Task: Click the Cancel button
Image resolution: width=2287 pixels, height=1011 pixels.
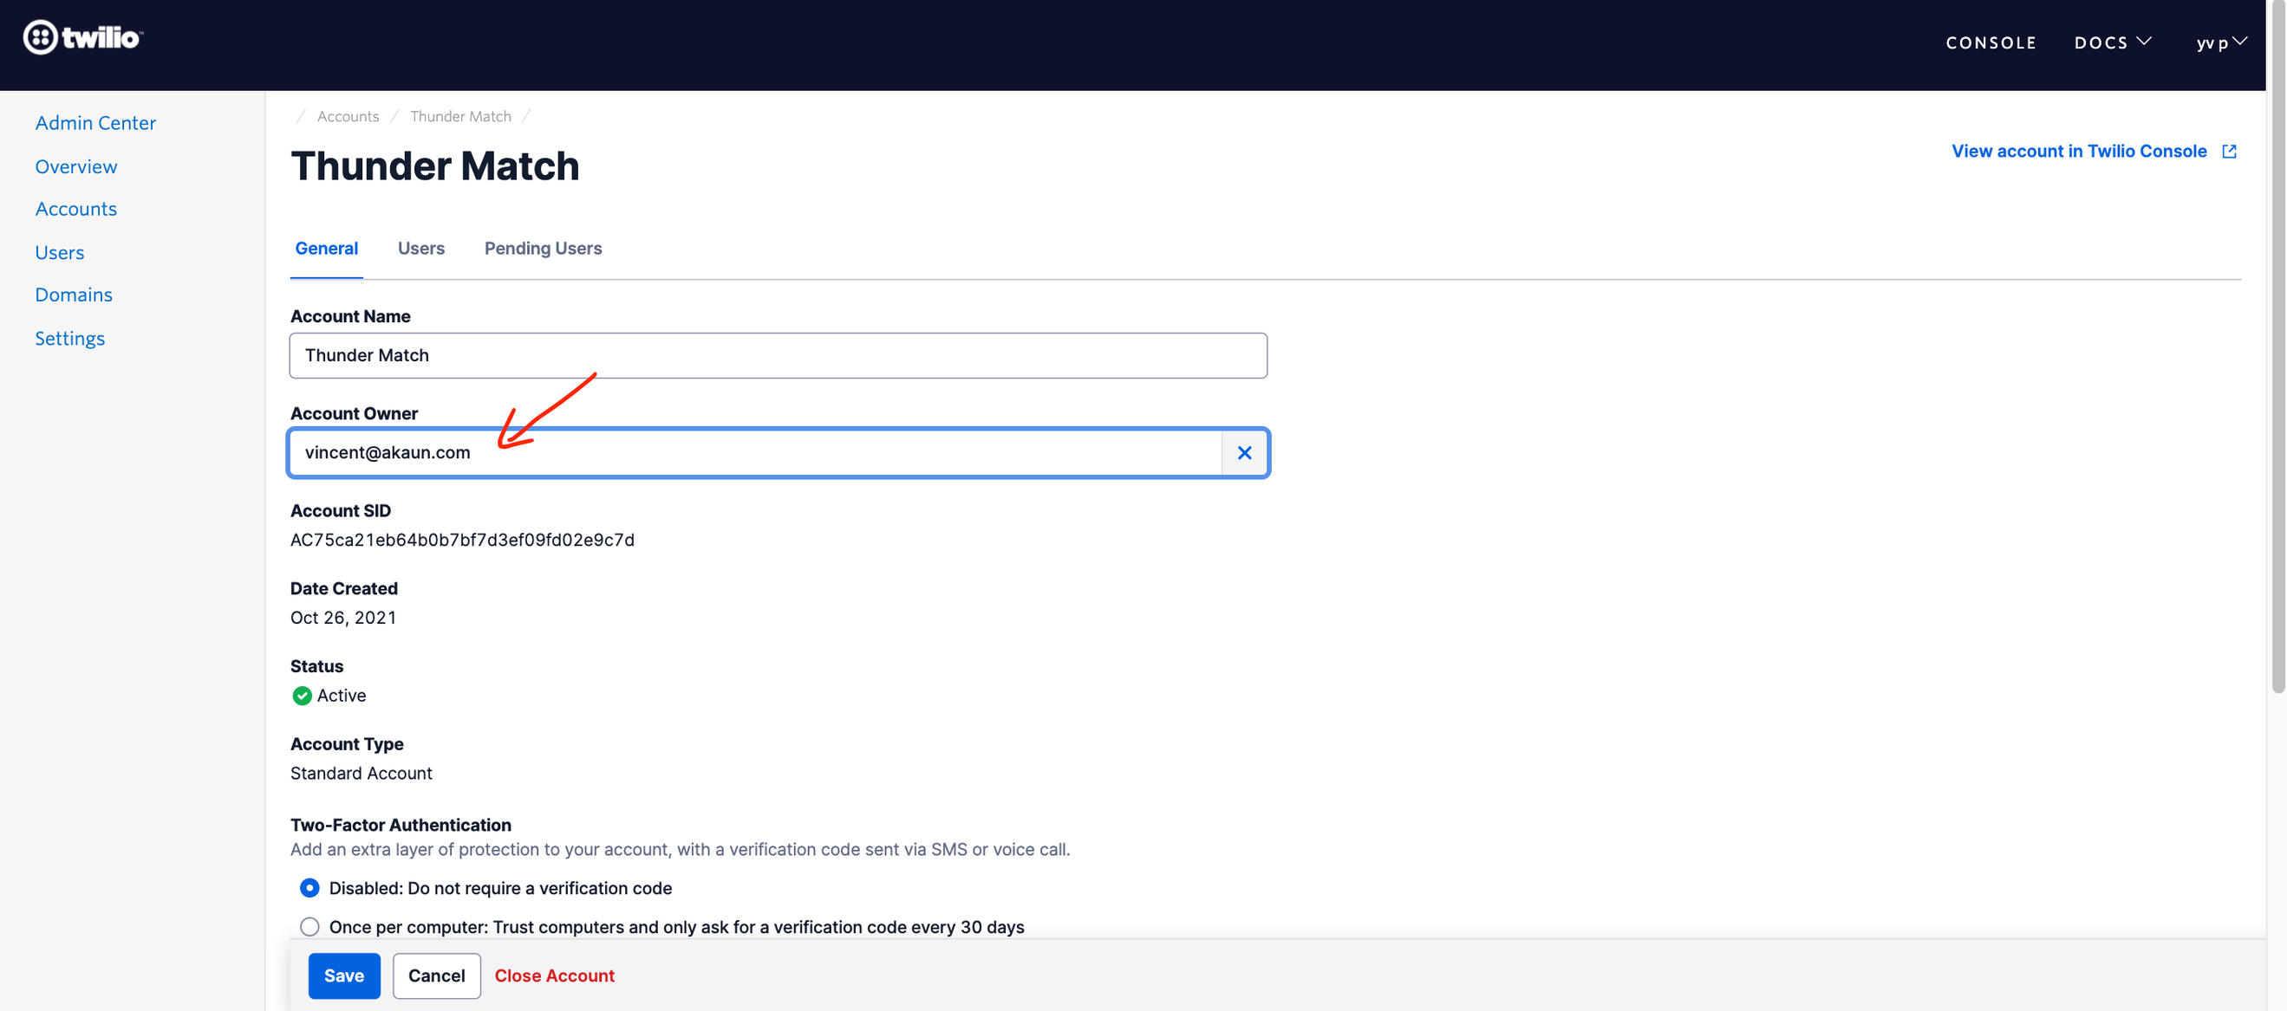Action: pyautogui.click(x=436, y=975)
